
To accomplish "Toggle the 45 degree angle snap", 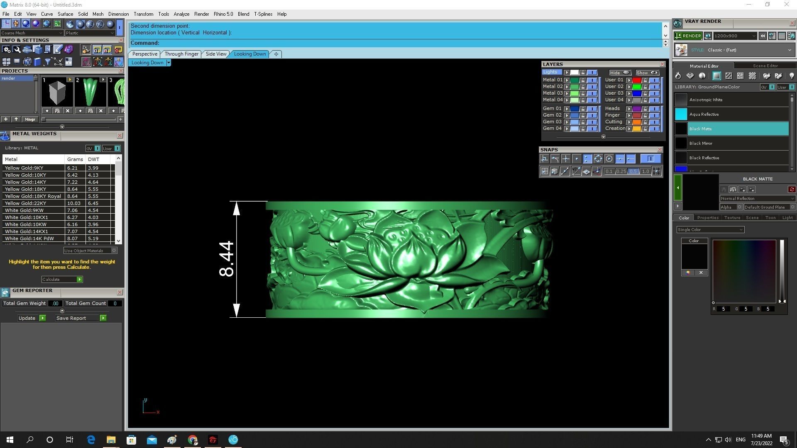I will pyautogui.click(x=576, y=171).
